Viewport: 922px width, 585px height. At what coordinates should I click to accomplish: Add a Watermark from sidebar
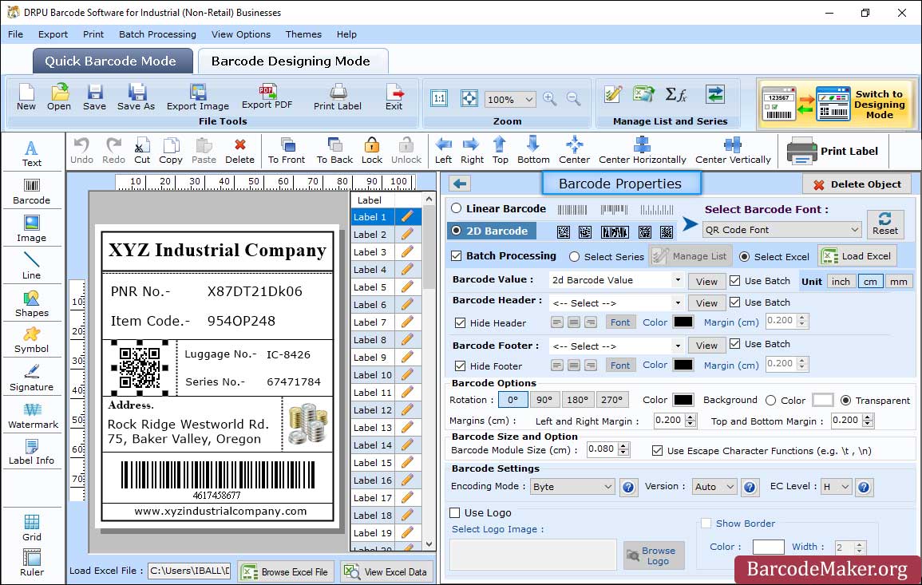[x=33, y=415]
